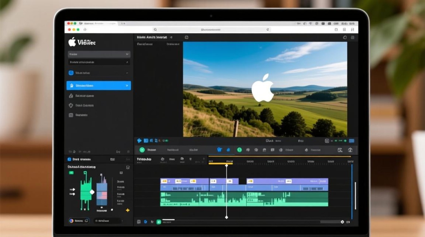Select the long purple clip right of the gap
425x237 pixels.
(x=287, y=181)
